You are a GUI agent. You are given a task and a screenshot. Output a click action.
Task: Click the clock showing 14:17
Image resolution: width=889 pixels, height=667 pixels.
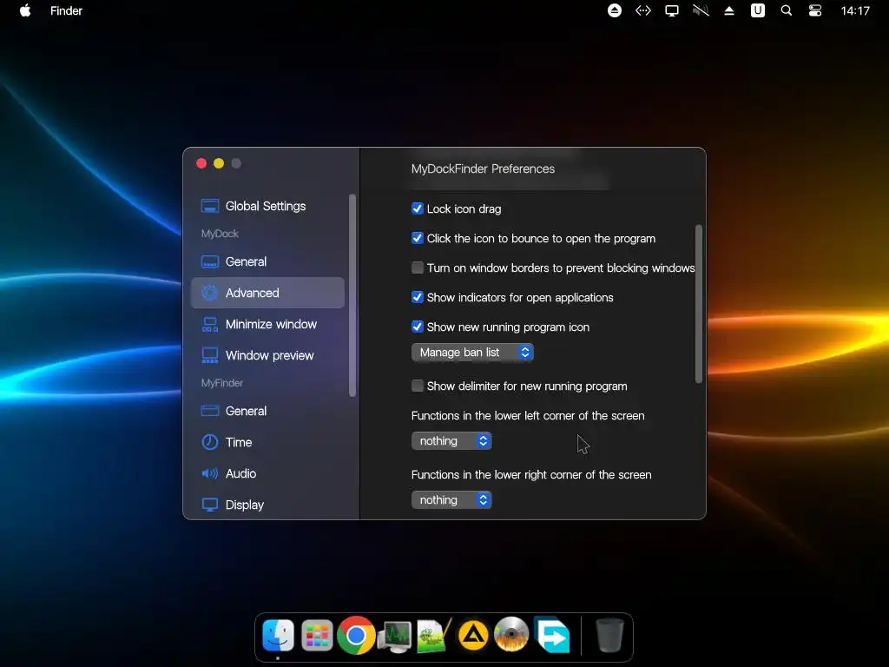855,10
